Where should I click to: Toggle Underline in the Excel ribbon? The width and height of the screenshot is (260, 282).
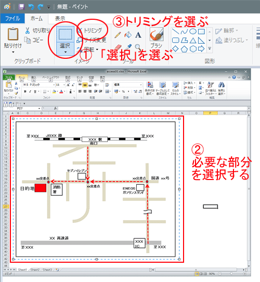click(x=35, y=92)
